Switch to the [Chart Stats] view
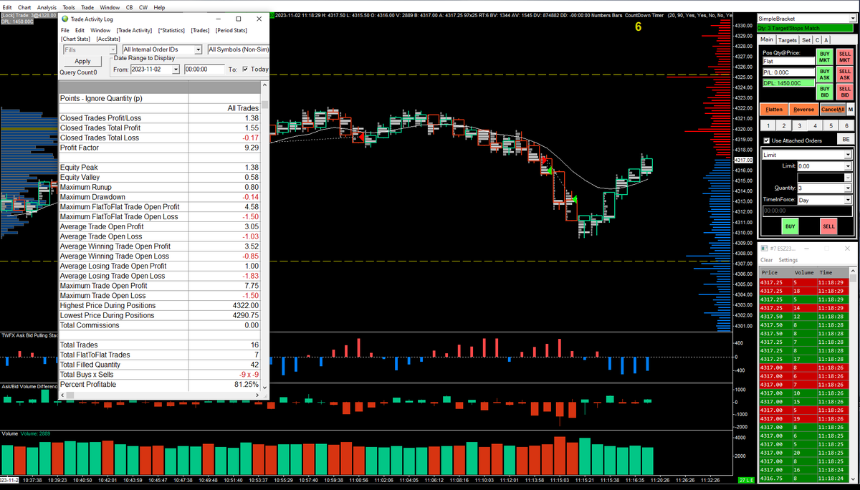The image size is (860, 490). (76, 39)
